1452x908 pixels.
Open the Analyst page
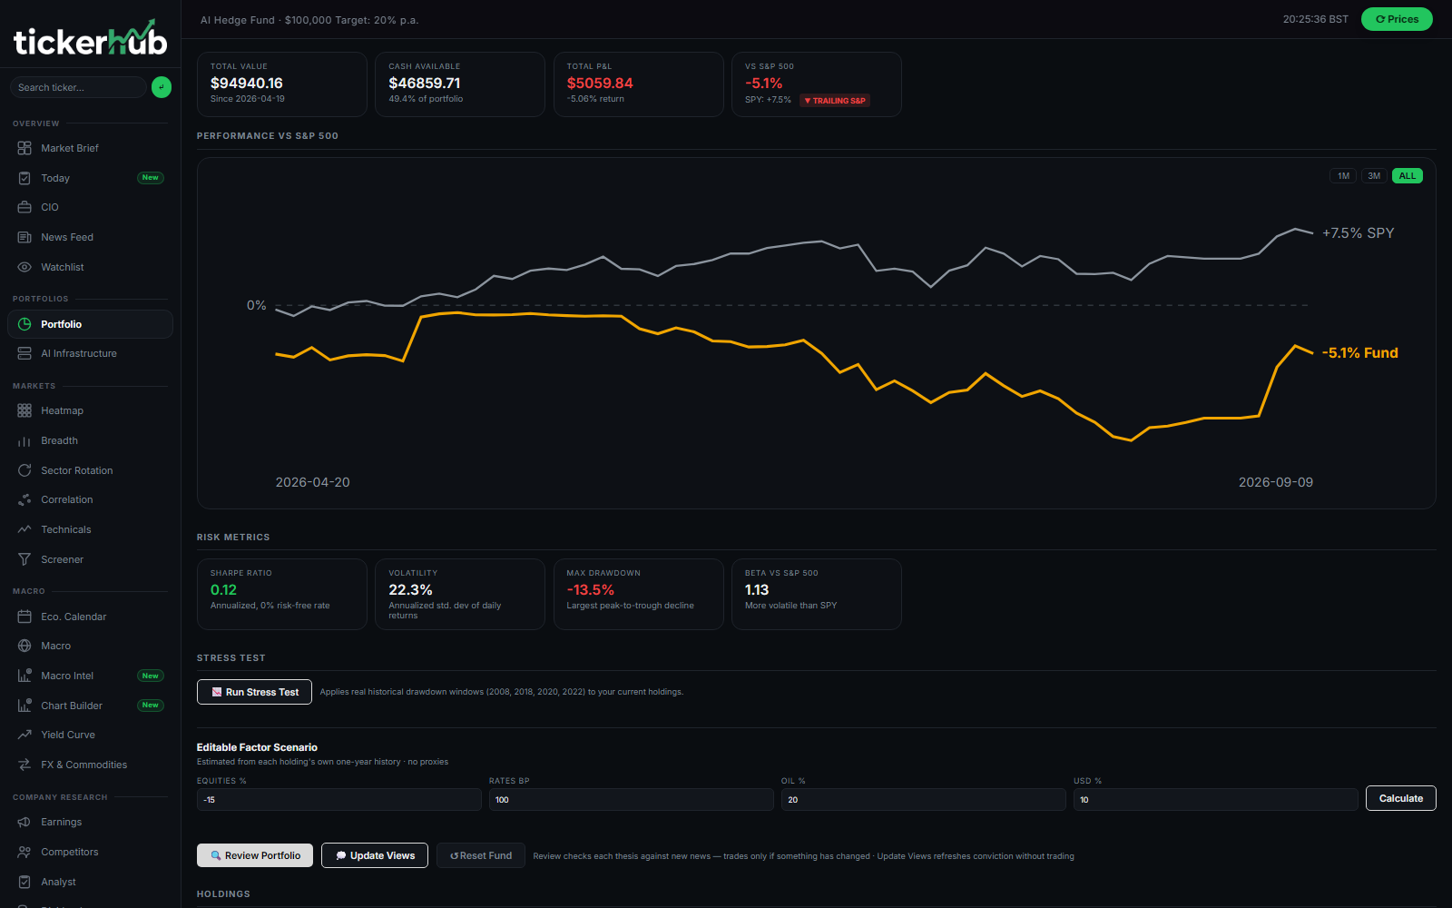[90, 882]
